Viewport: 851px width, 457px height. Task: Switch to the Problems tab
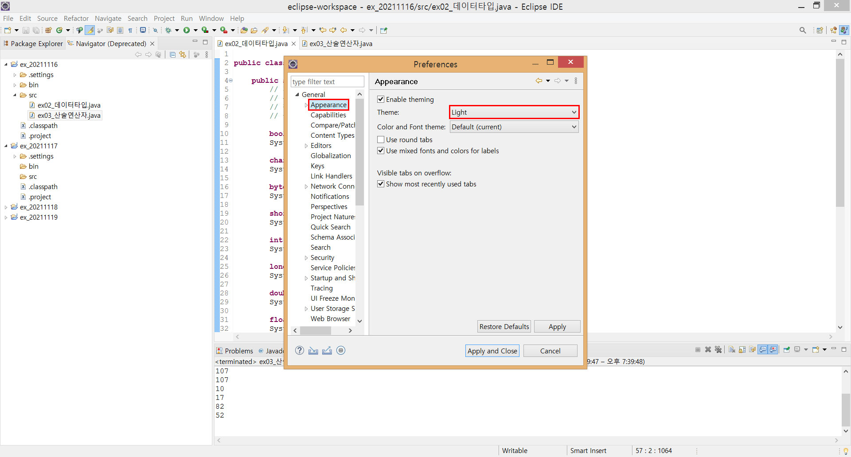(235, 351)
